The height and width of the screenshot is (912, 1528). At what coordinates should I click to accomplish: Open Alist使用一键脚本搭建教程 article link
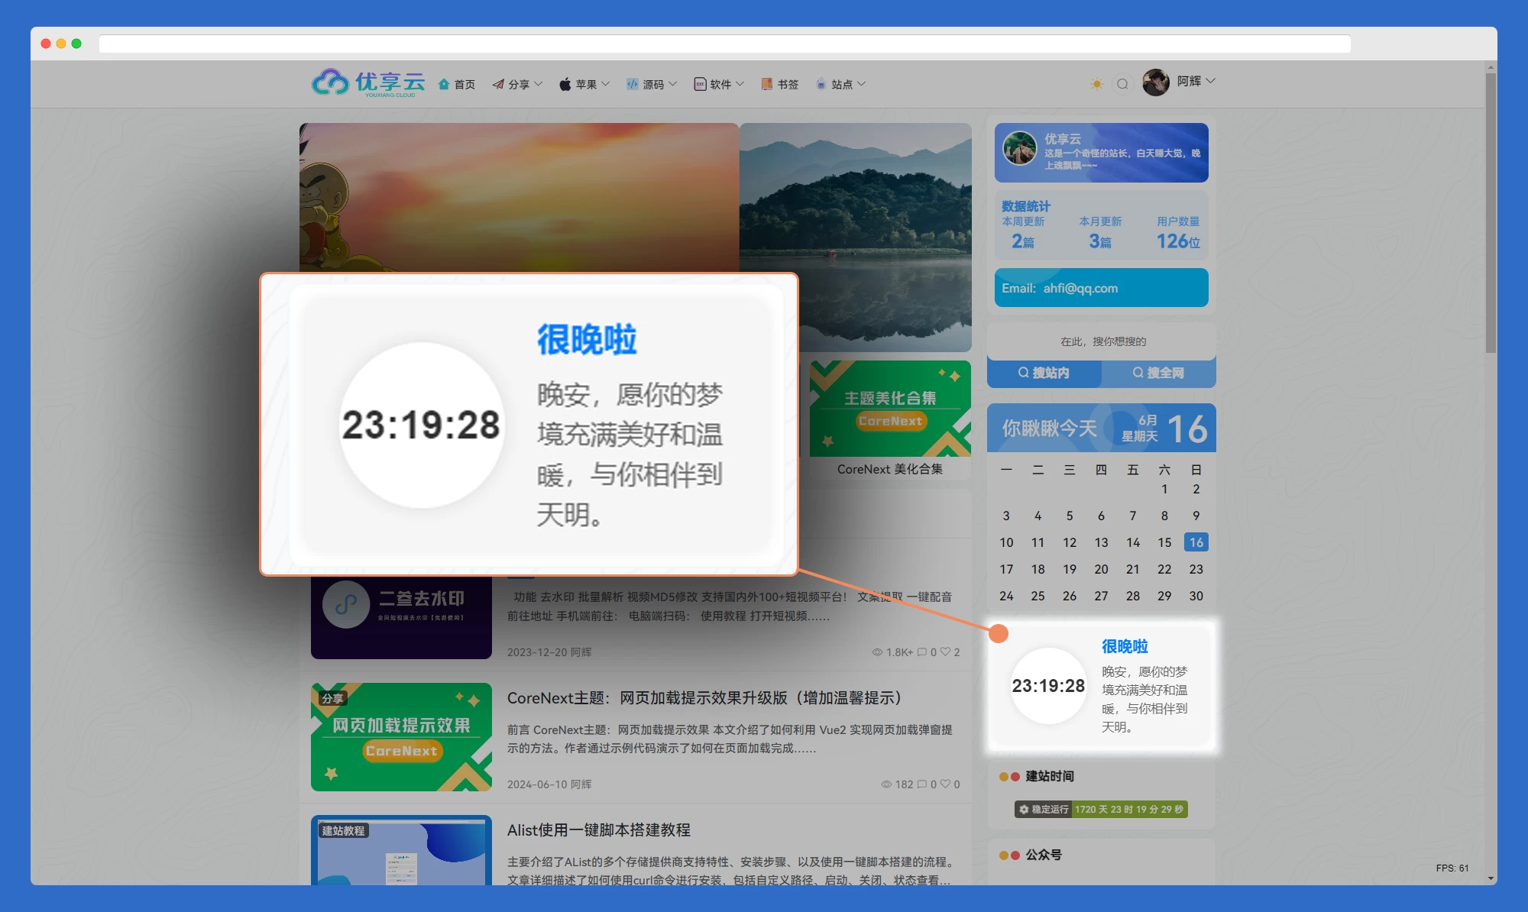pyautogui.click(x=598, y=830)
